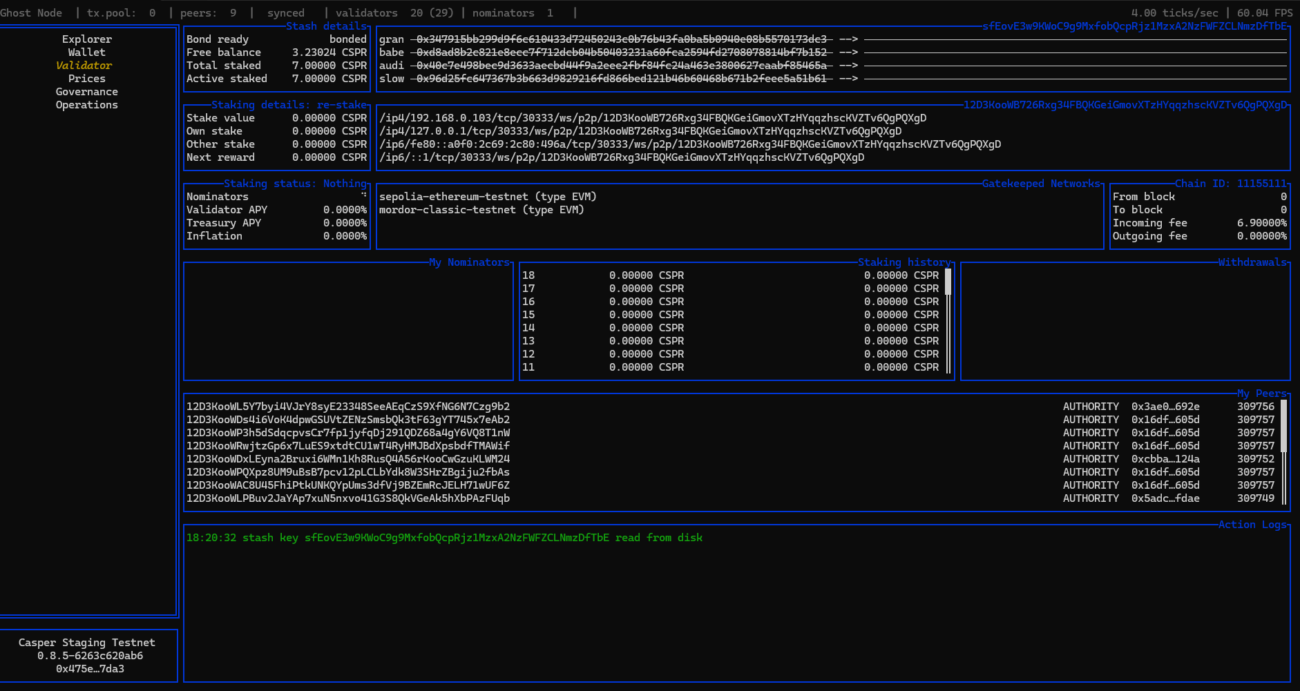Open the Explorer menu item
This screenshot has height=691, width=1300.
(86, 39)
